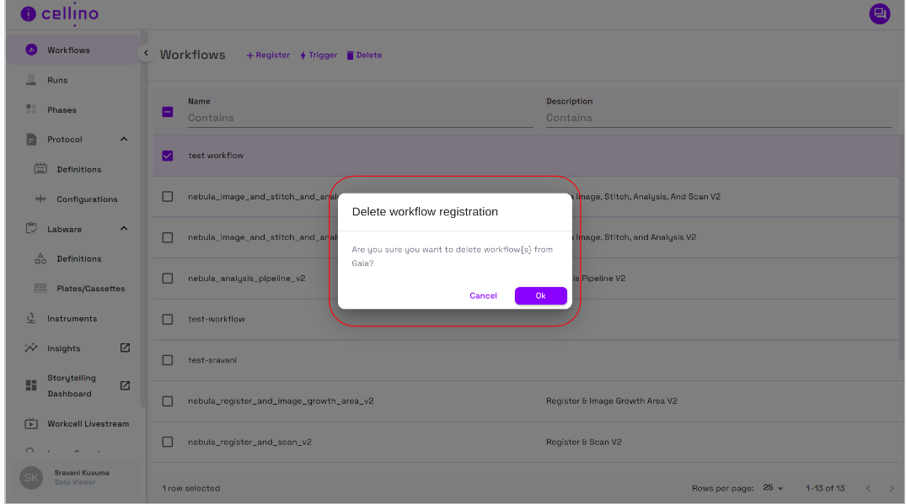Confirm deletion by clicking Ok
This screenshot has width=906, height=504.
540,295
